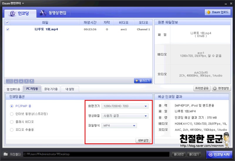This screenshot has height=161, width=235.
Task: Open the 파일형식 dropdown showing MP4
Action: point(119,125)
